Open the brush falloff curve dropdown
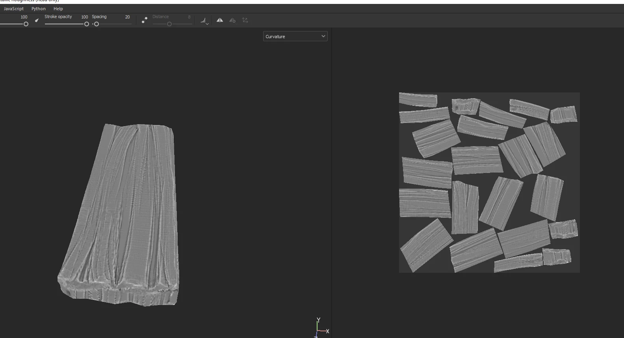 click(x=204, y=20)
